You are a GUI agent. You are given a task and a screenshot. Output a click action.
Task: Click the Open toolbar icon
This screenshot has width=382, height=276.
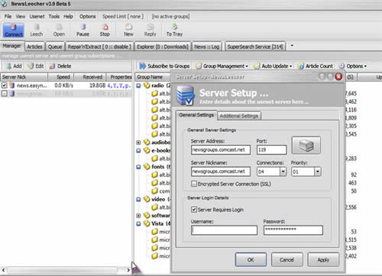coord(59,30)
